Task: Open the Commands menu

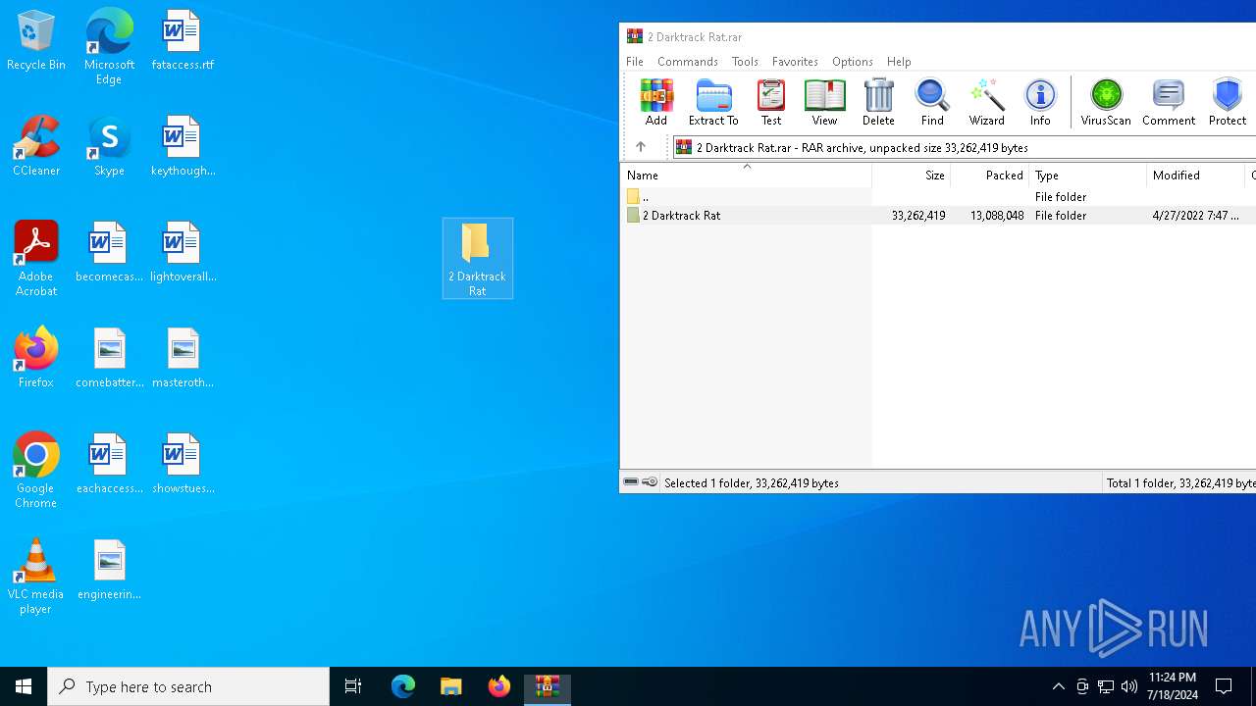Action: [688, 61]
